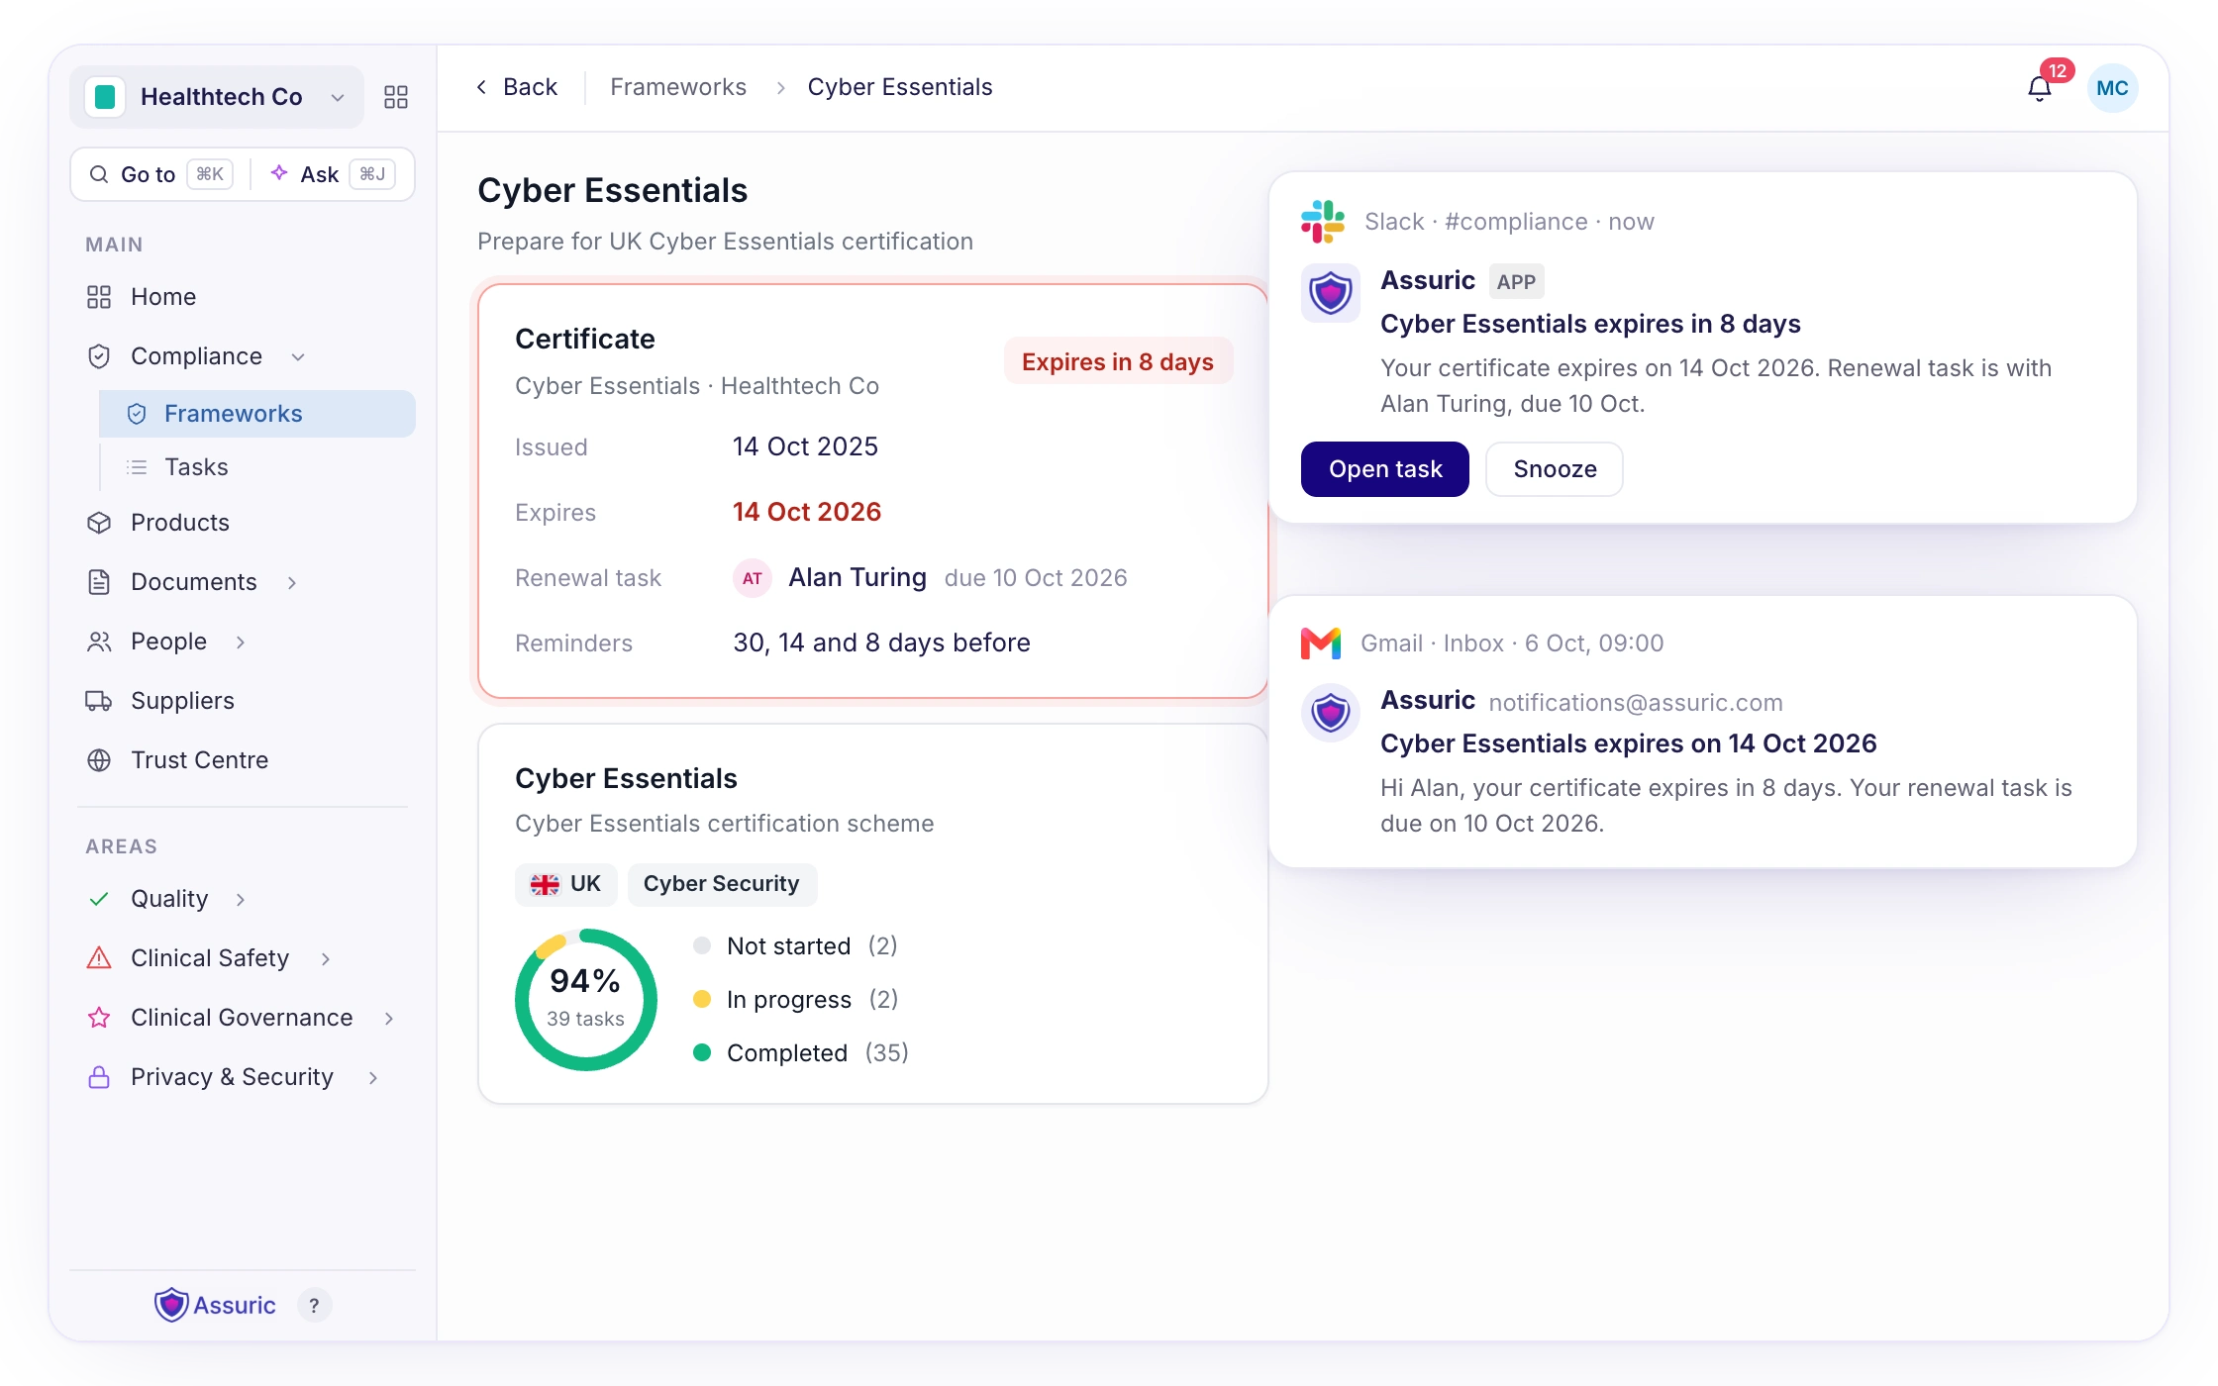Image resolution: width=2218 pixels, height=1386 pixels.
Task: Click the People icon in sidebar
Action: coord(99,642)
